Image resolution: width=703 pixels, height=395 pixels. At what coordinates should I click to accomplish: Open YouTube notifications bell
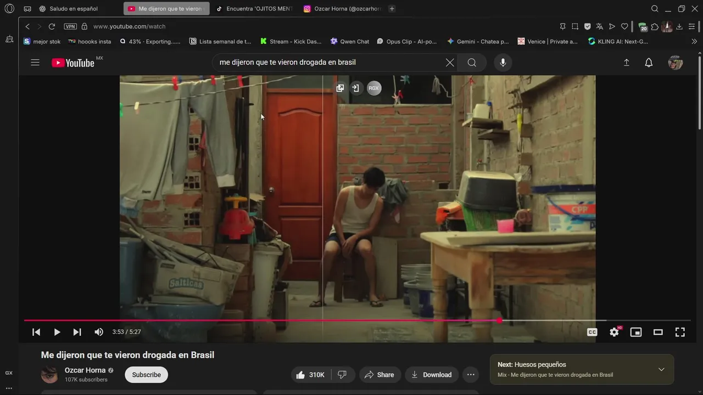tap(649, 63)
